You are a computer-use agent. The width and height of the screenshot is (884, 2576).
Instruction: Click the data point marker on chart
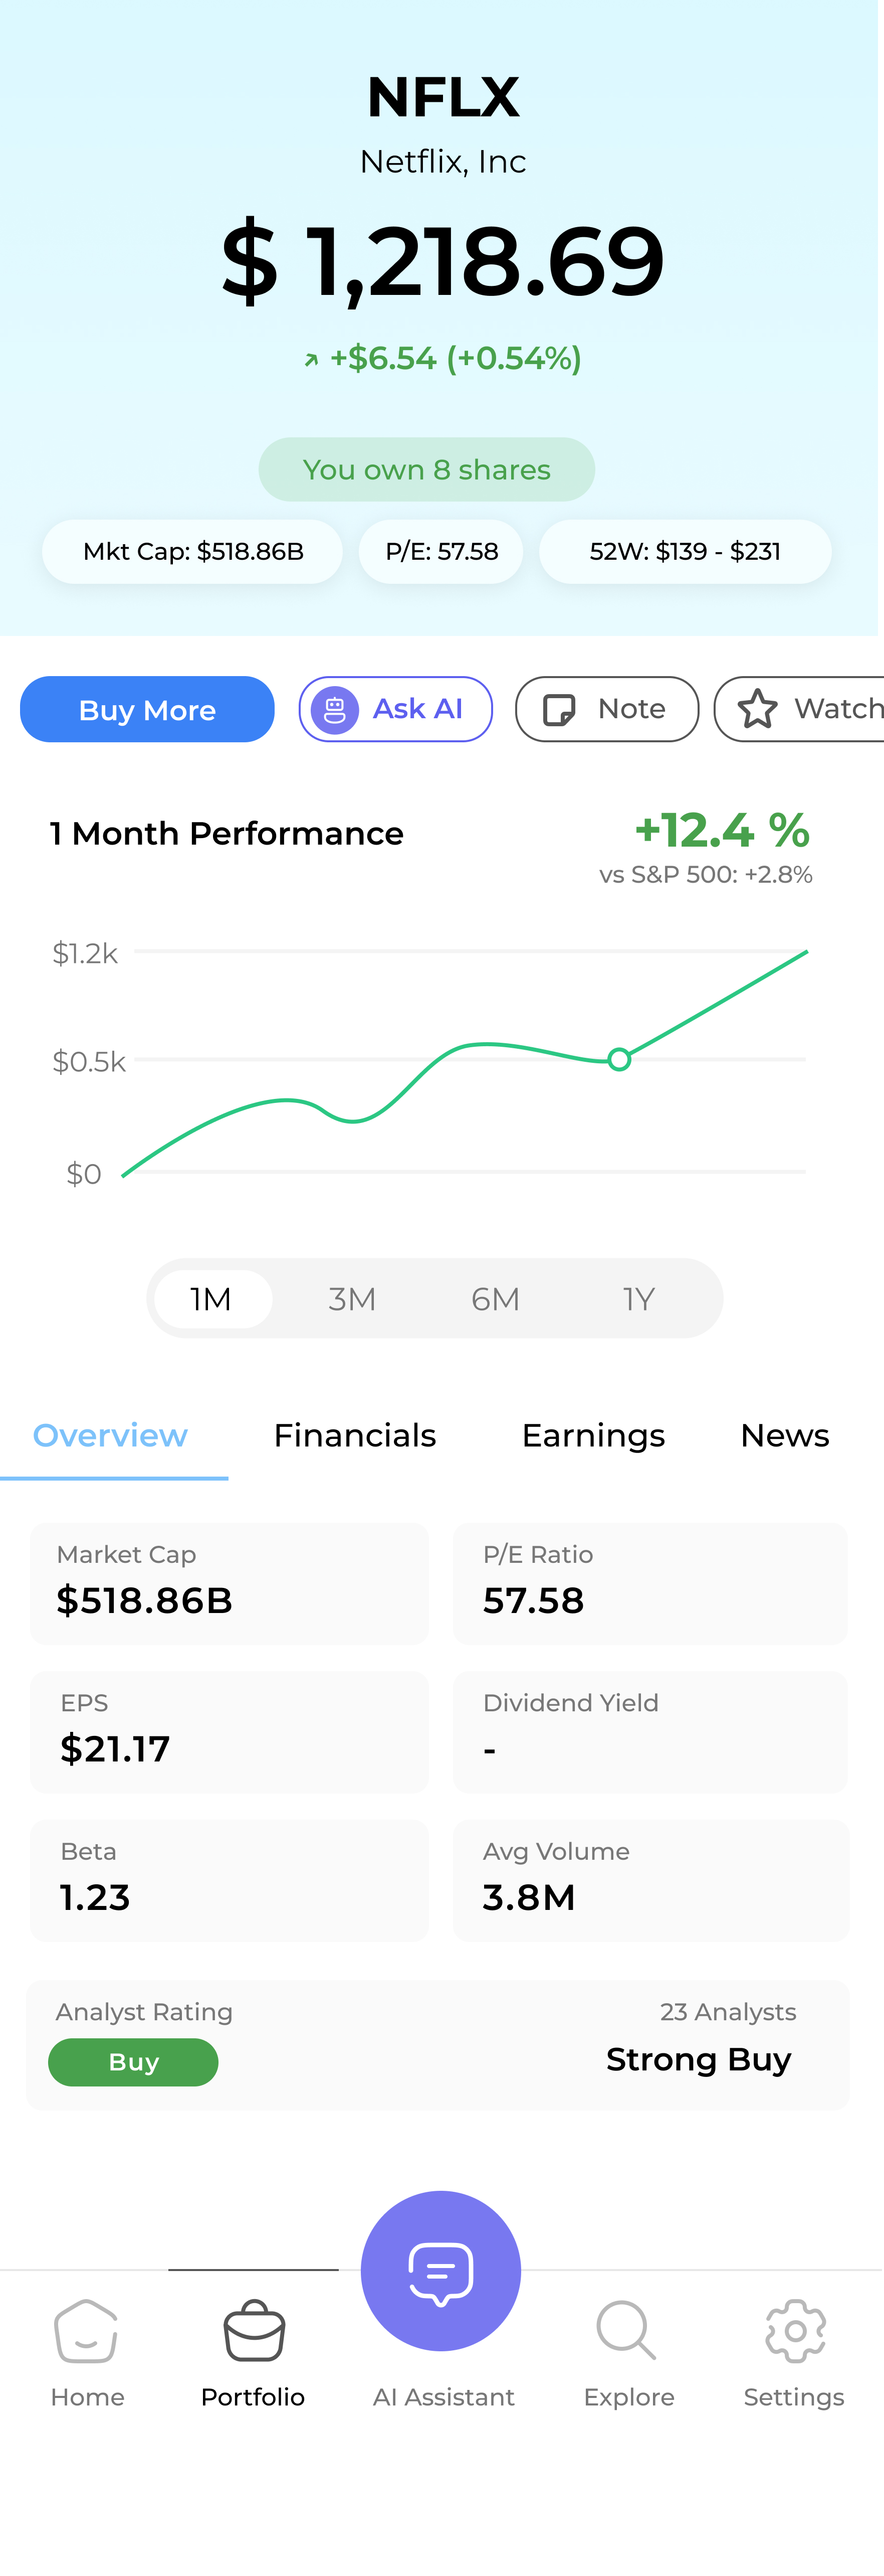(619, 1060)
